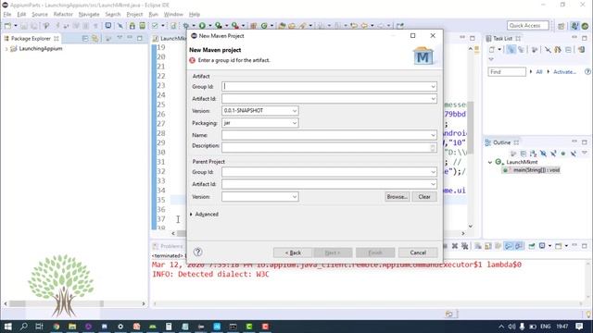Open the File menu
The height and width of the screenshot is (333, 593).
[7, 15]
